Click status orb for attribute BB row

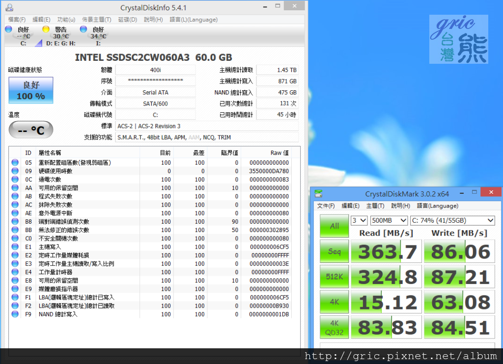[x=15, y=230]
